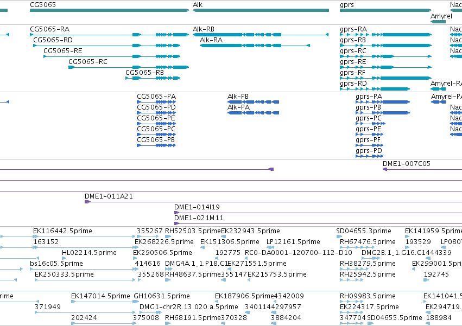Choose the gprs-PB protein feature
This screenshot has width=462, height=326.
point(383,113)
